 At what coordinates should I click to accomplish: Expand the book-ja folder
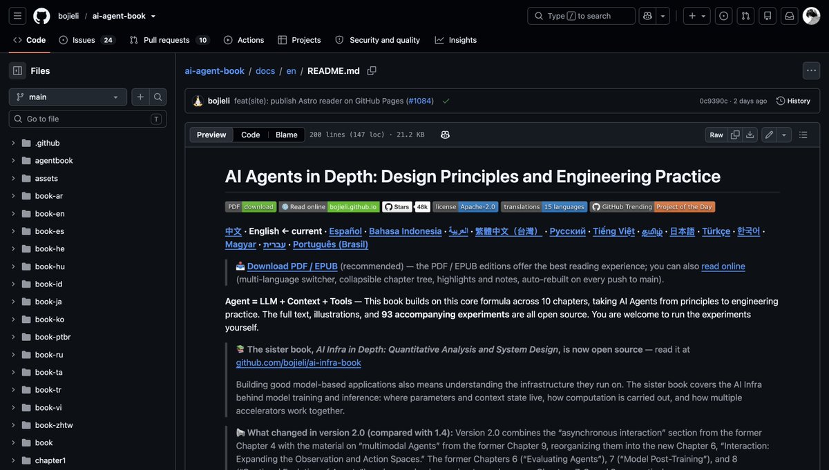coord(13,302)
